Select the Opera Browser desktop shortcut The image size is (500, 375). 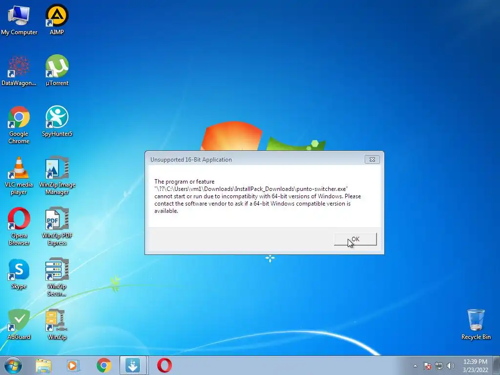(x=19, y=227)
